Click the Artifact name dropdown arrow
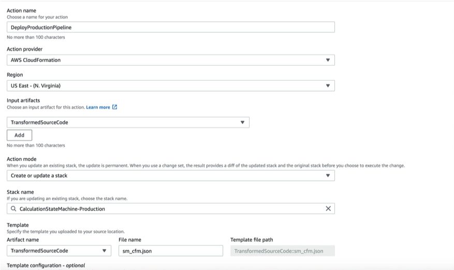 coord(104,251)
